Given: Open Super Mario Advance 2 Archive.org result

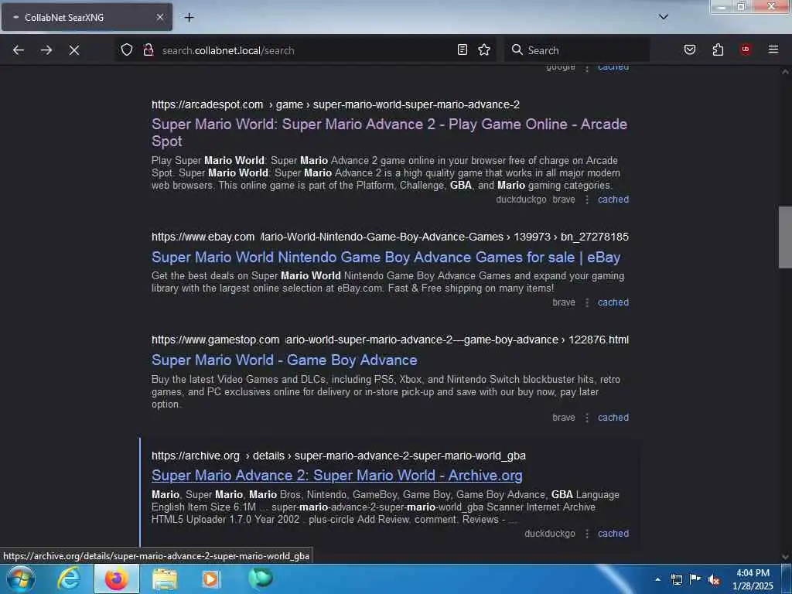Looking at the screenshot, I should (x=337, y=476).
